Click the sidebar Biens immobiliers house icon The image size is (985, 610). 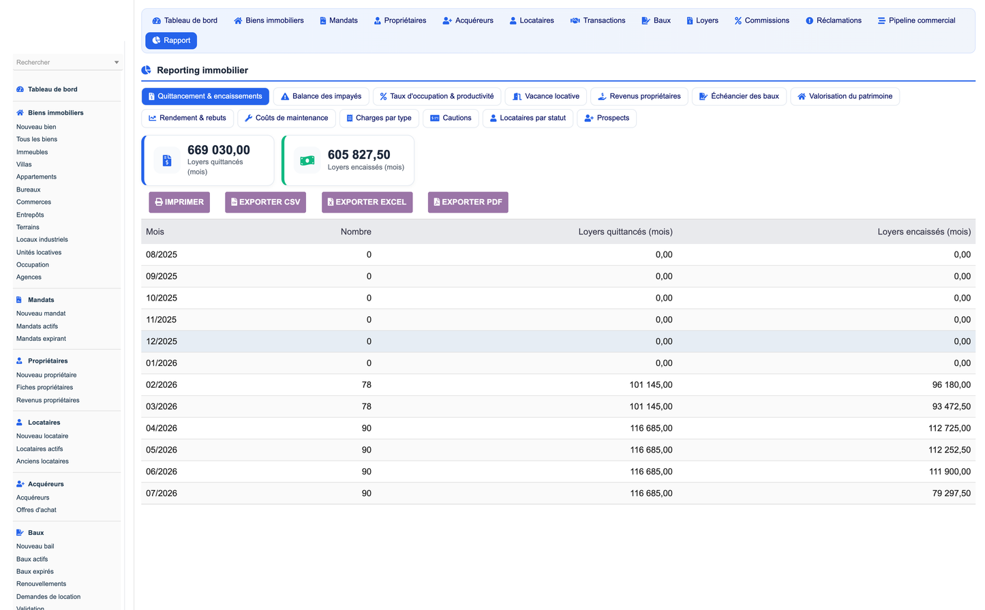click(20, 113)
